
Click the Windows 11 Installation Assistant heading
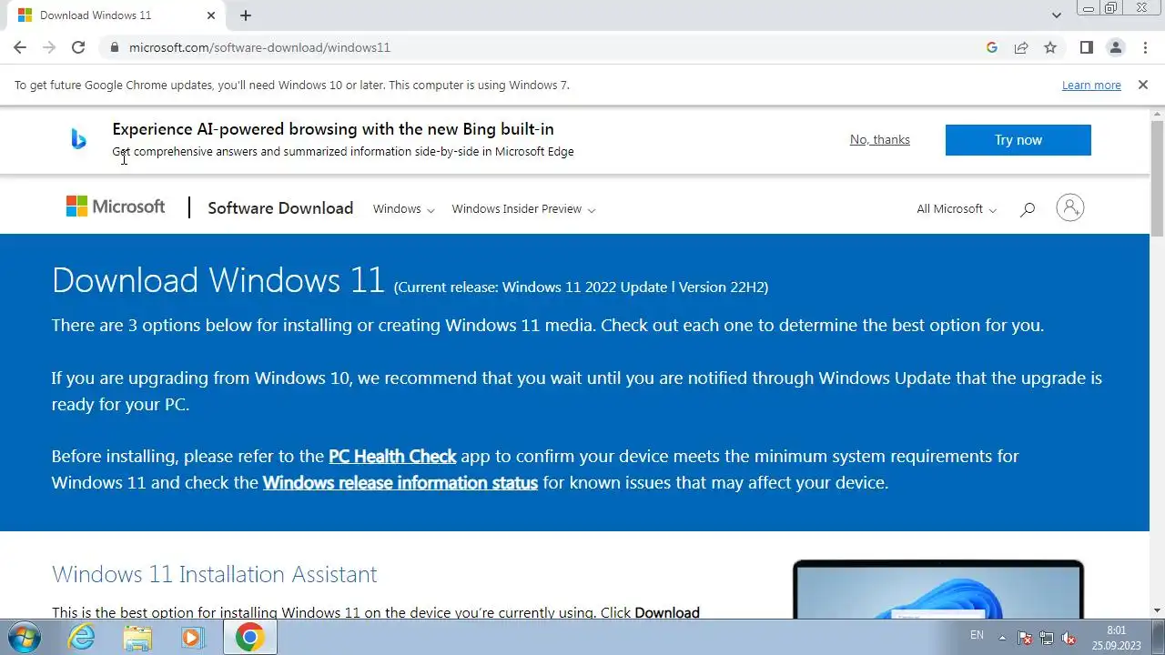(x=214, y=574)
